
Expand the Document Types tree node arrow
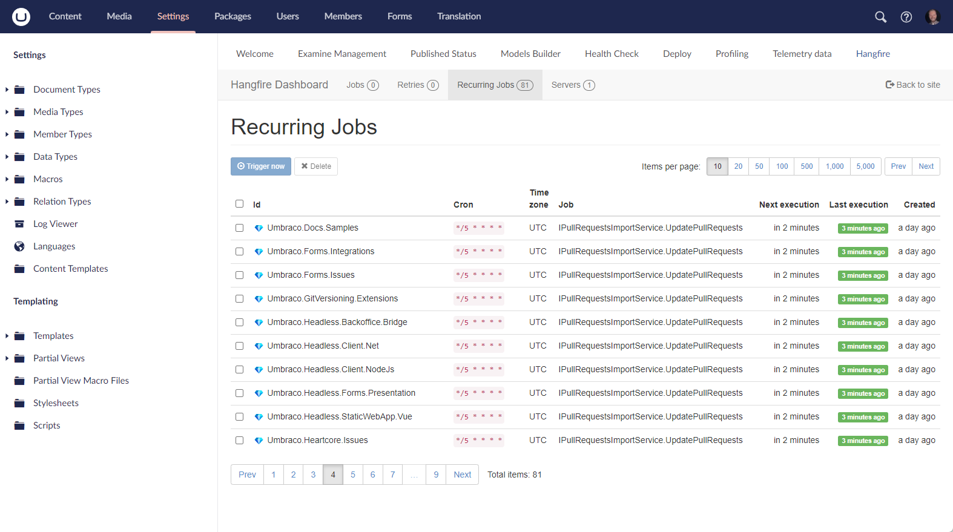click(7, 90)
